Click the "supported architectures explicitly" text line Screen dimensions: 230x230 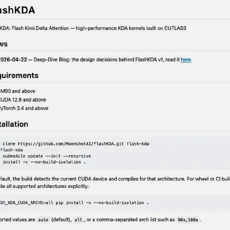(x=44, y=186)
